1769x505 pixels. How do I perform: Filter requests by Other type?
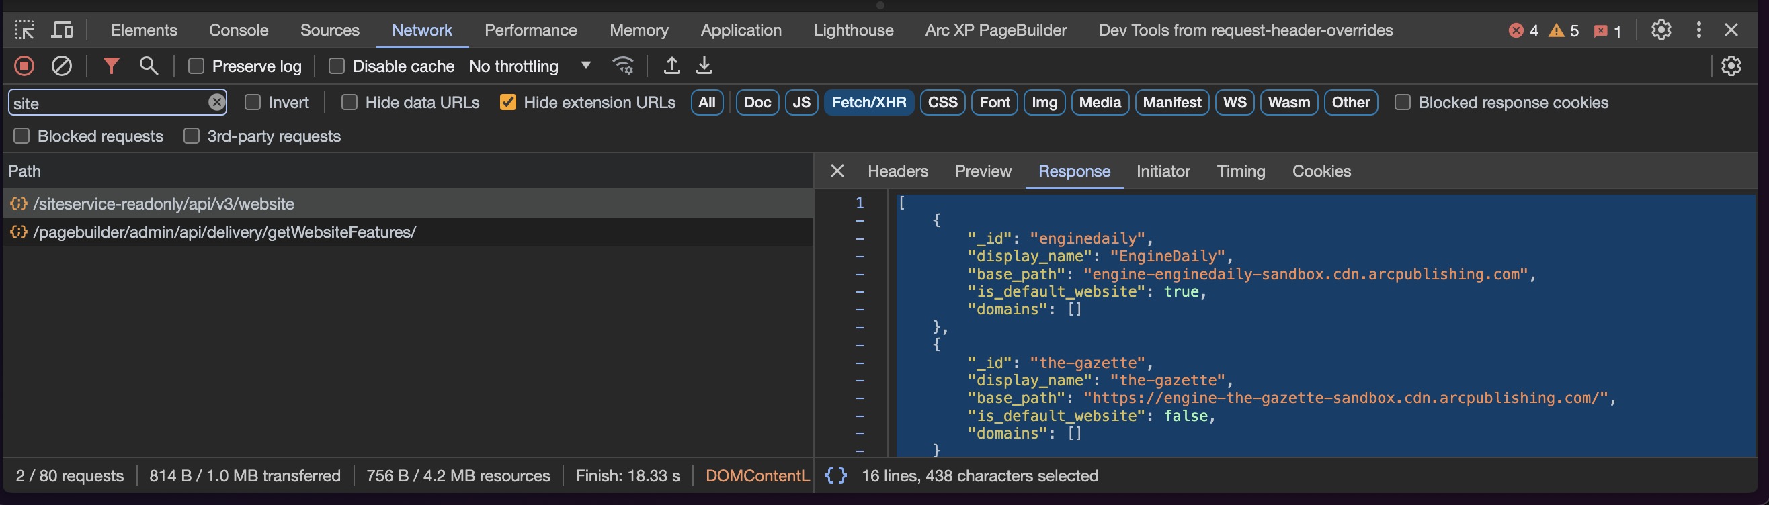(1351, 102)
